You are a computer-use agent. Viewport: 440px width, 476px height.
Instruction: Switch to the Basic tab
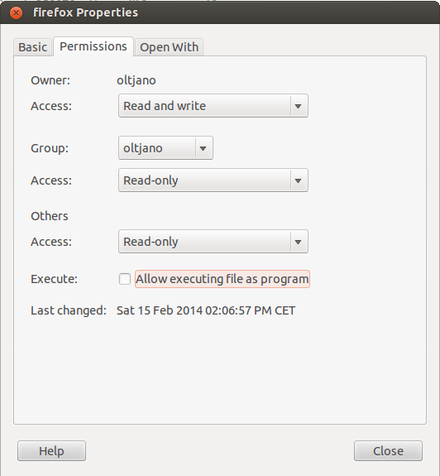click(33, 47)
